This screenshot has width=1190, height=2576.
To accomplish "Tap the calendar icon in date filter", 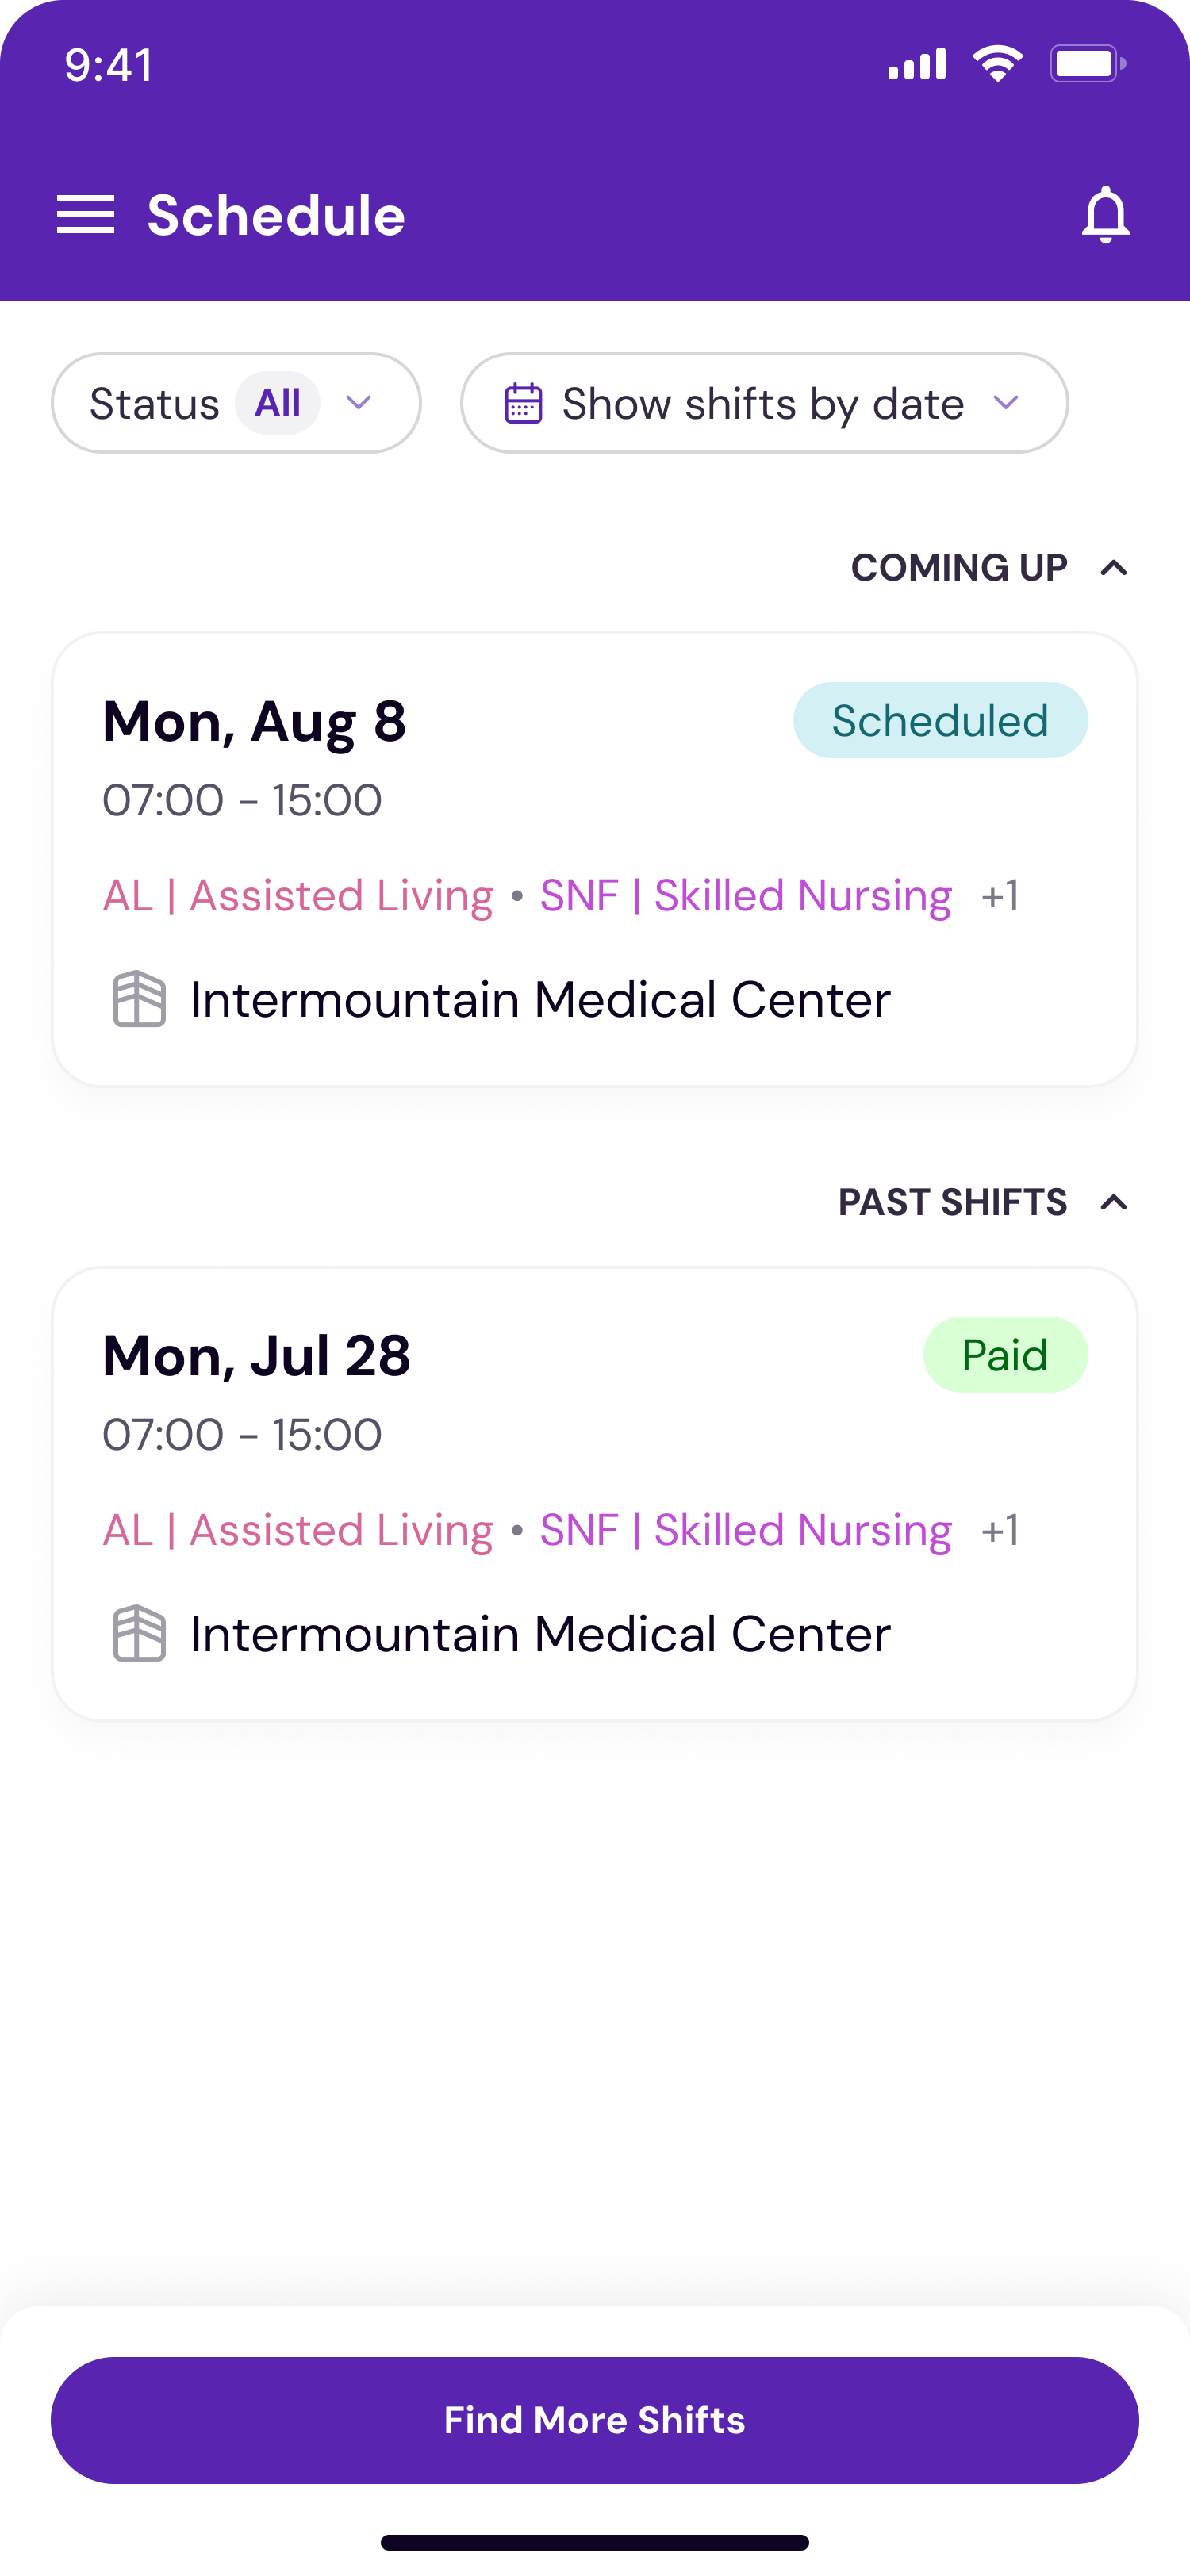I will pyautogui.click(x=523, y=404).
